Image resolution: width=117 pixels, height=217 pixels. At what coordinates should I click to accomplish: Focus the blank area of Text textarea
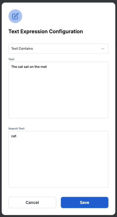58,94
